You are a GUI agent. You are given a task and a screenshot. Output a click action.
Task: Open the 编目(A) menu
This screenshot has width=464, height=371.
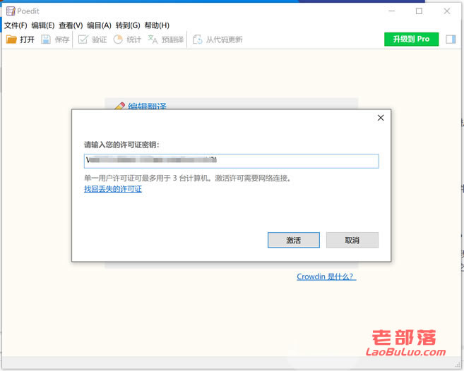point(99,25)
